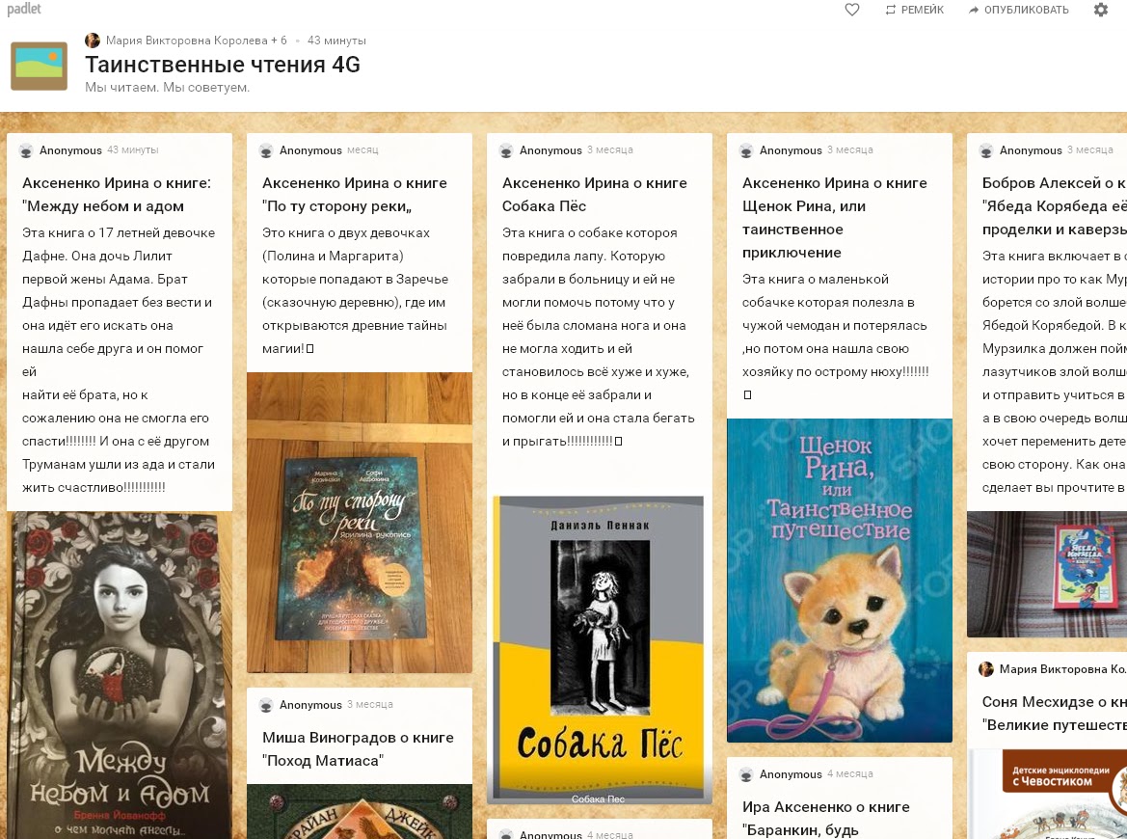Screen dimensions: 1127x839
Task: Click author name Мария Викторовна Ко. on Соня post
Action: (1062, 669)
